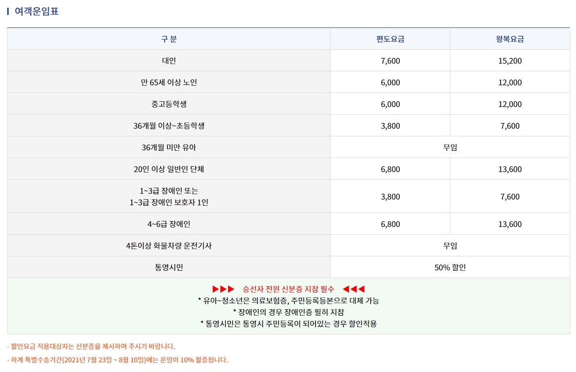
Task: Click the 50% 할인 cell for 통영시민
Action: tap(449, 266)
